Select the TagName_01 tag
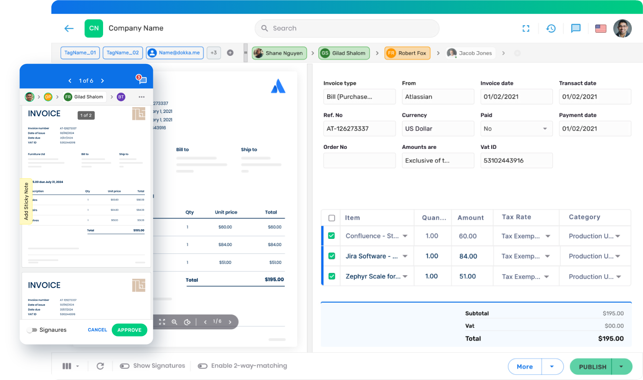The image size is (643, 380). click(80, 53)
